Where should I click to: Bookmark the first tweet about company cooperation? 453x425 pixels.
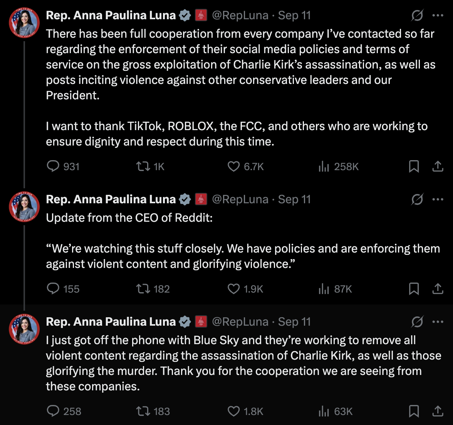tap(414, 166)
